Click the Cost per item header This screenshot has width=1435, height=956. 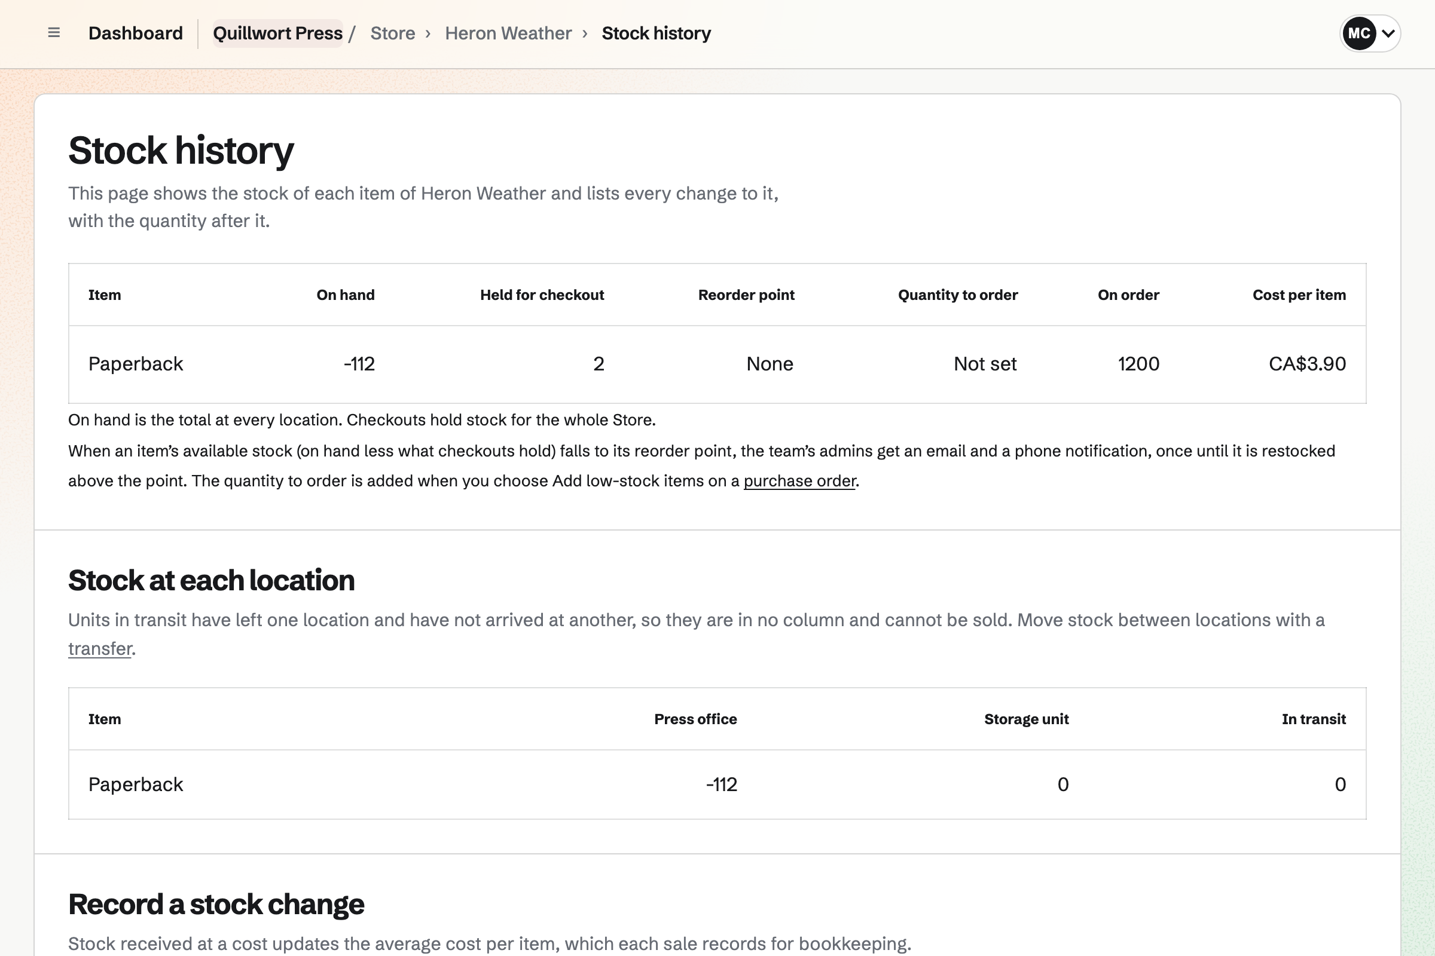point(1299,295)
